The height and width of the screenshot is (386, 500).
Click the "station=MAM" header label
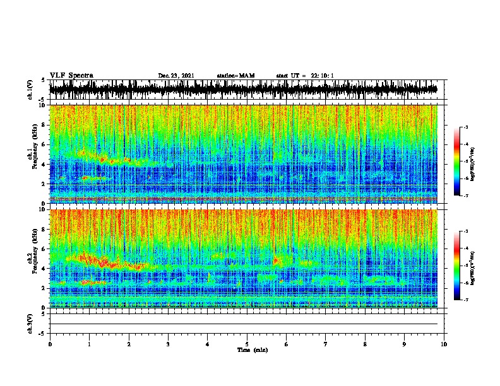point(235,76)
